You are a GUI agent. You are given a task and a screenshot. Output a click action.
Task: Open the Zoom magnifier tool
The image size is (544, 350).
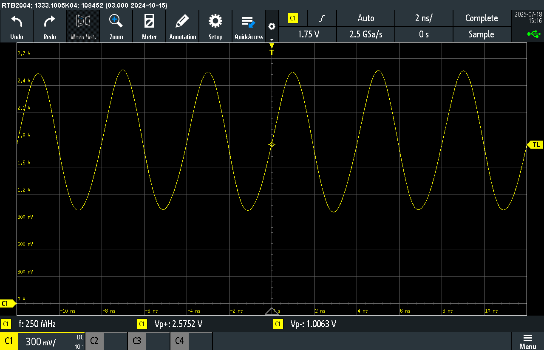coord(116,26)
